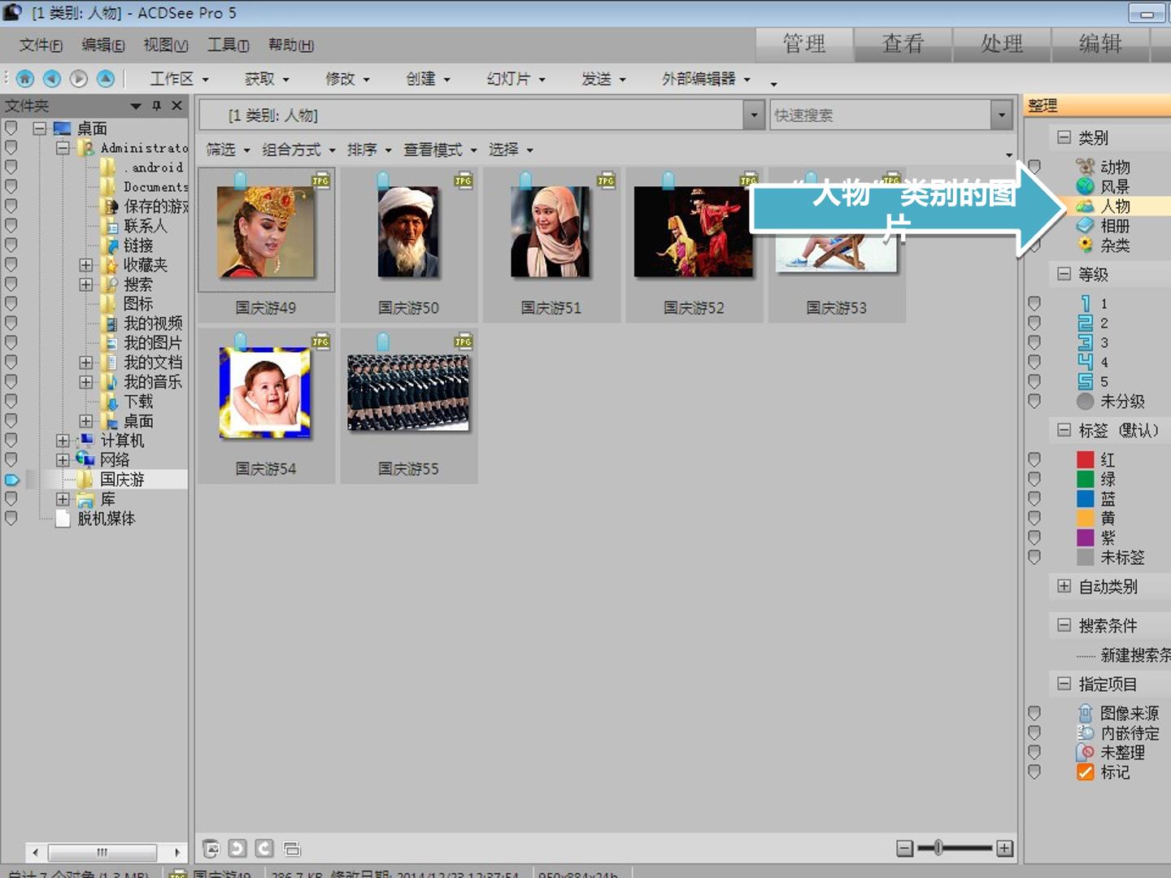This screenshot has width=1171, height=878.
Task: Click the rating 5 icon
Action: pyautogui.click(x=1085, y=381)
